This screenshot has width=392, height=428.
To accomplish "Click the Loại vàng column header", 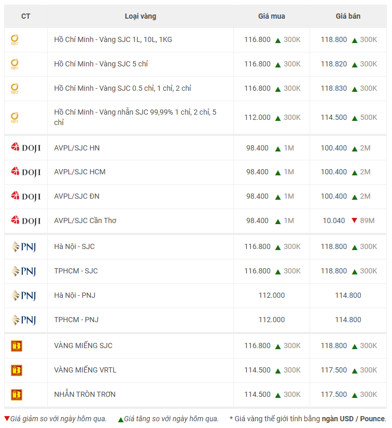I will (141, 17).
